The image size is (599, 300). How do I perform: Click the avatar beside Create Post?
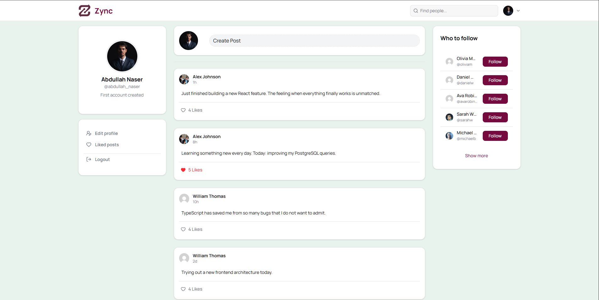(x=189, y=41)
